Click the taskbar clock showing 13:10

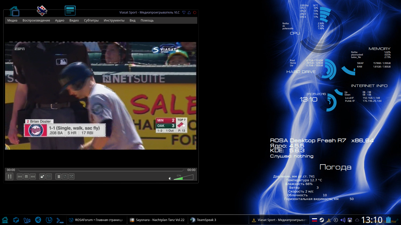click(372, 220)
